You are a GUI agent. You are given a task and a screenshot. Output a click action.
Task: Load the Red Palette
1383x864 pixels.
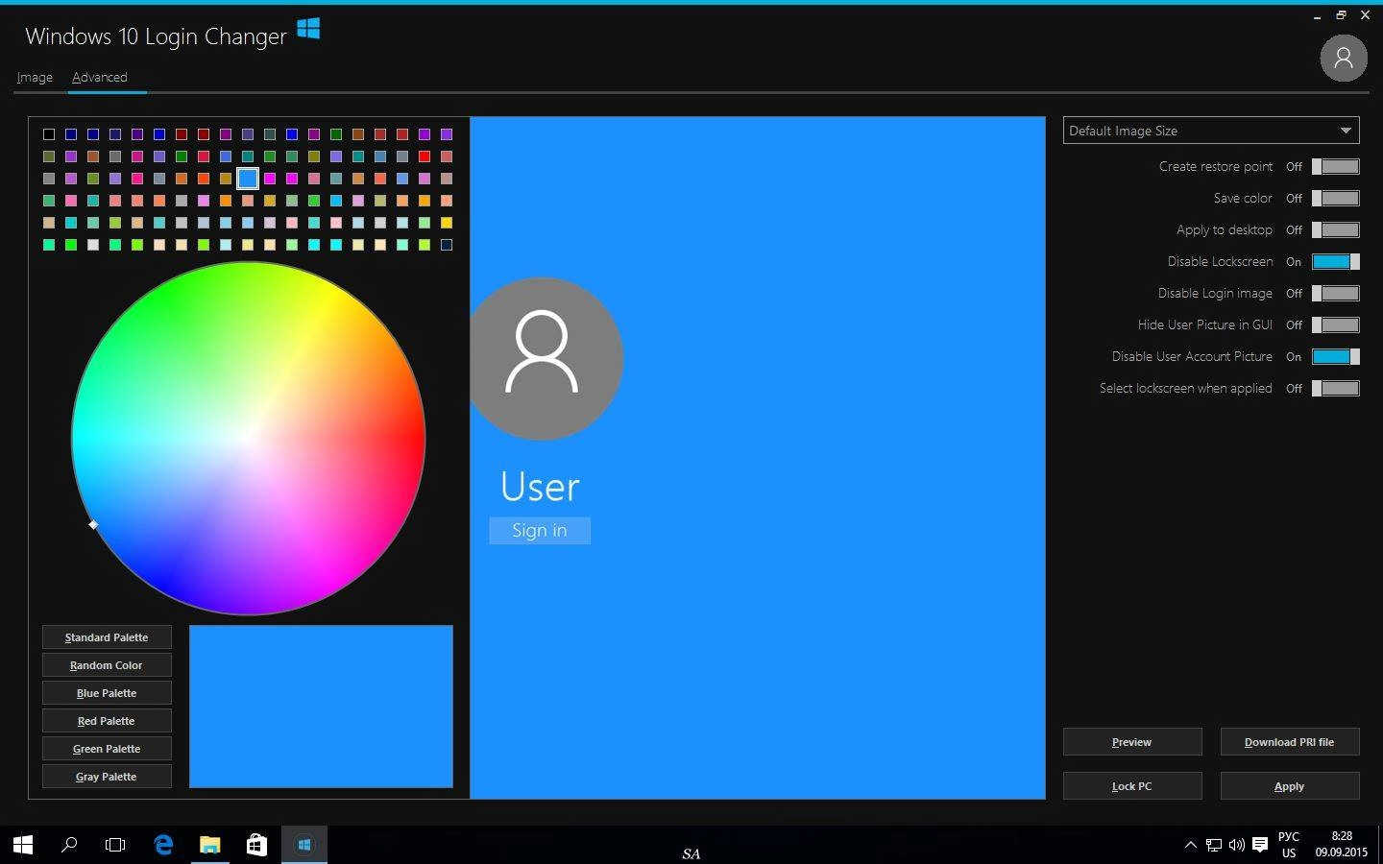point(107,721)
